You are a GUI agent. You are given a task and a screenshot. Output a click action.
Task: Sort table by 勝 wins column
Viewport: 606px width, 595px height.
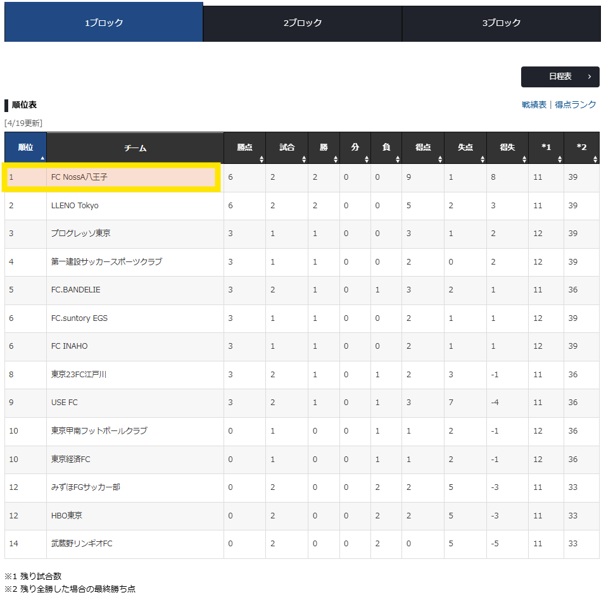[324, 148]
